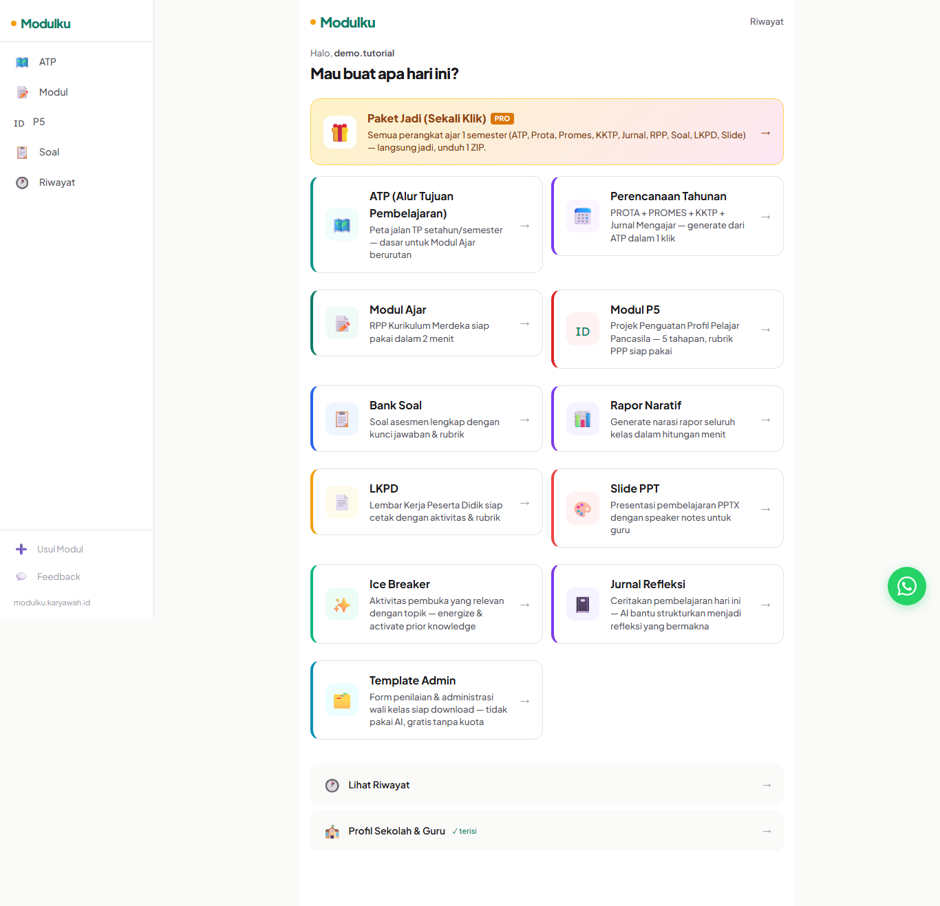This screenshot has height=906, width=940.
Task: Click the calendar icon on Perencanaan Tahunan card
Action: (583, 216)
